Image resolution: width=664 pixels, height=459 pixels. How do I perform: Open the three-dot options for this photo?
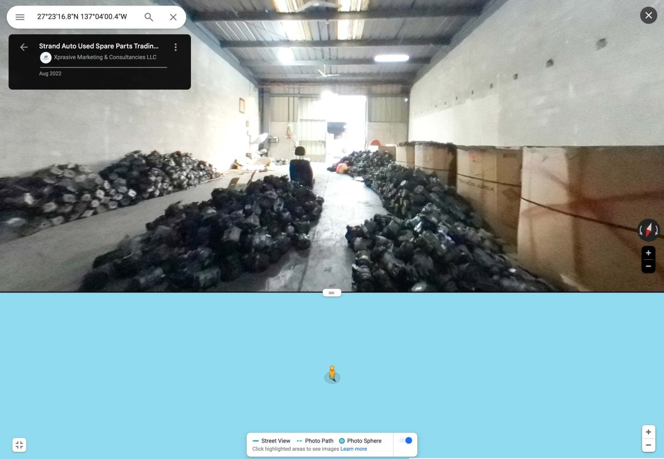click(x=176, y=47)
